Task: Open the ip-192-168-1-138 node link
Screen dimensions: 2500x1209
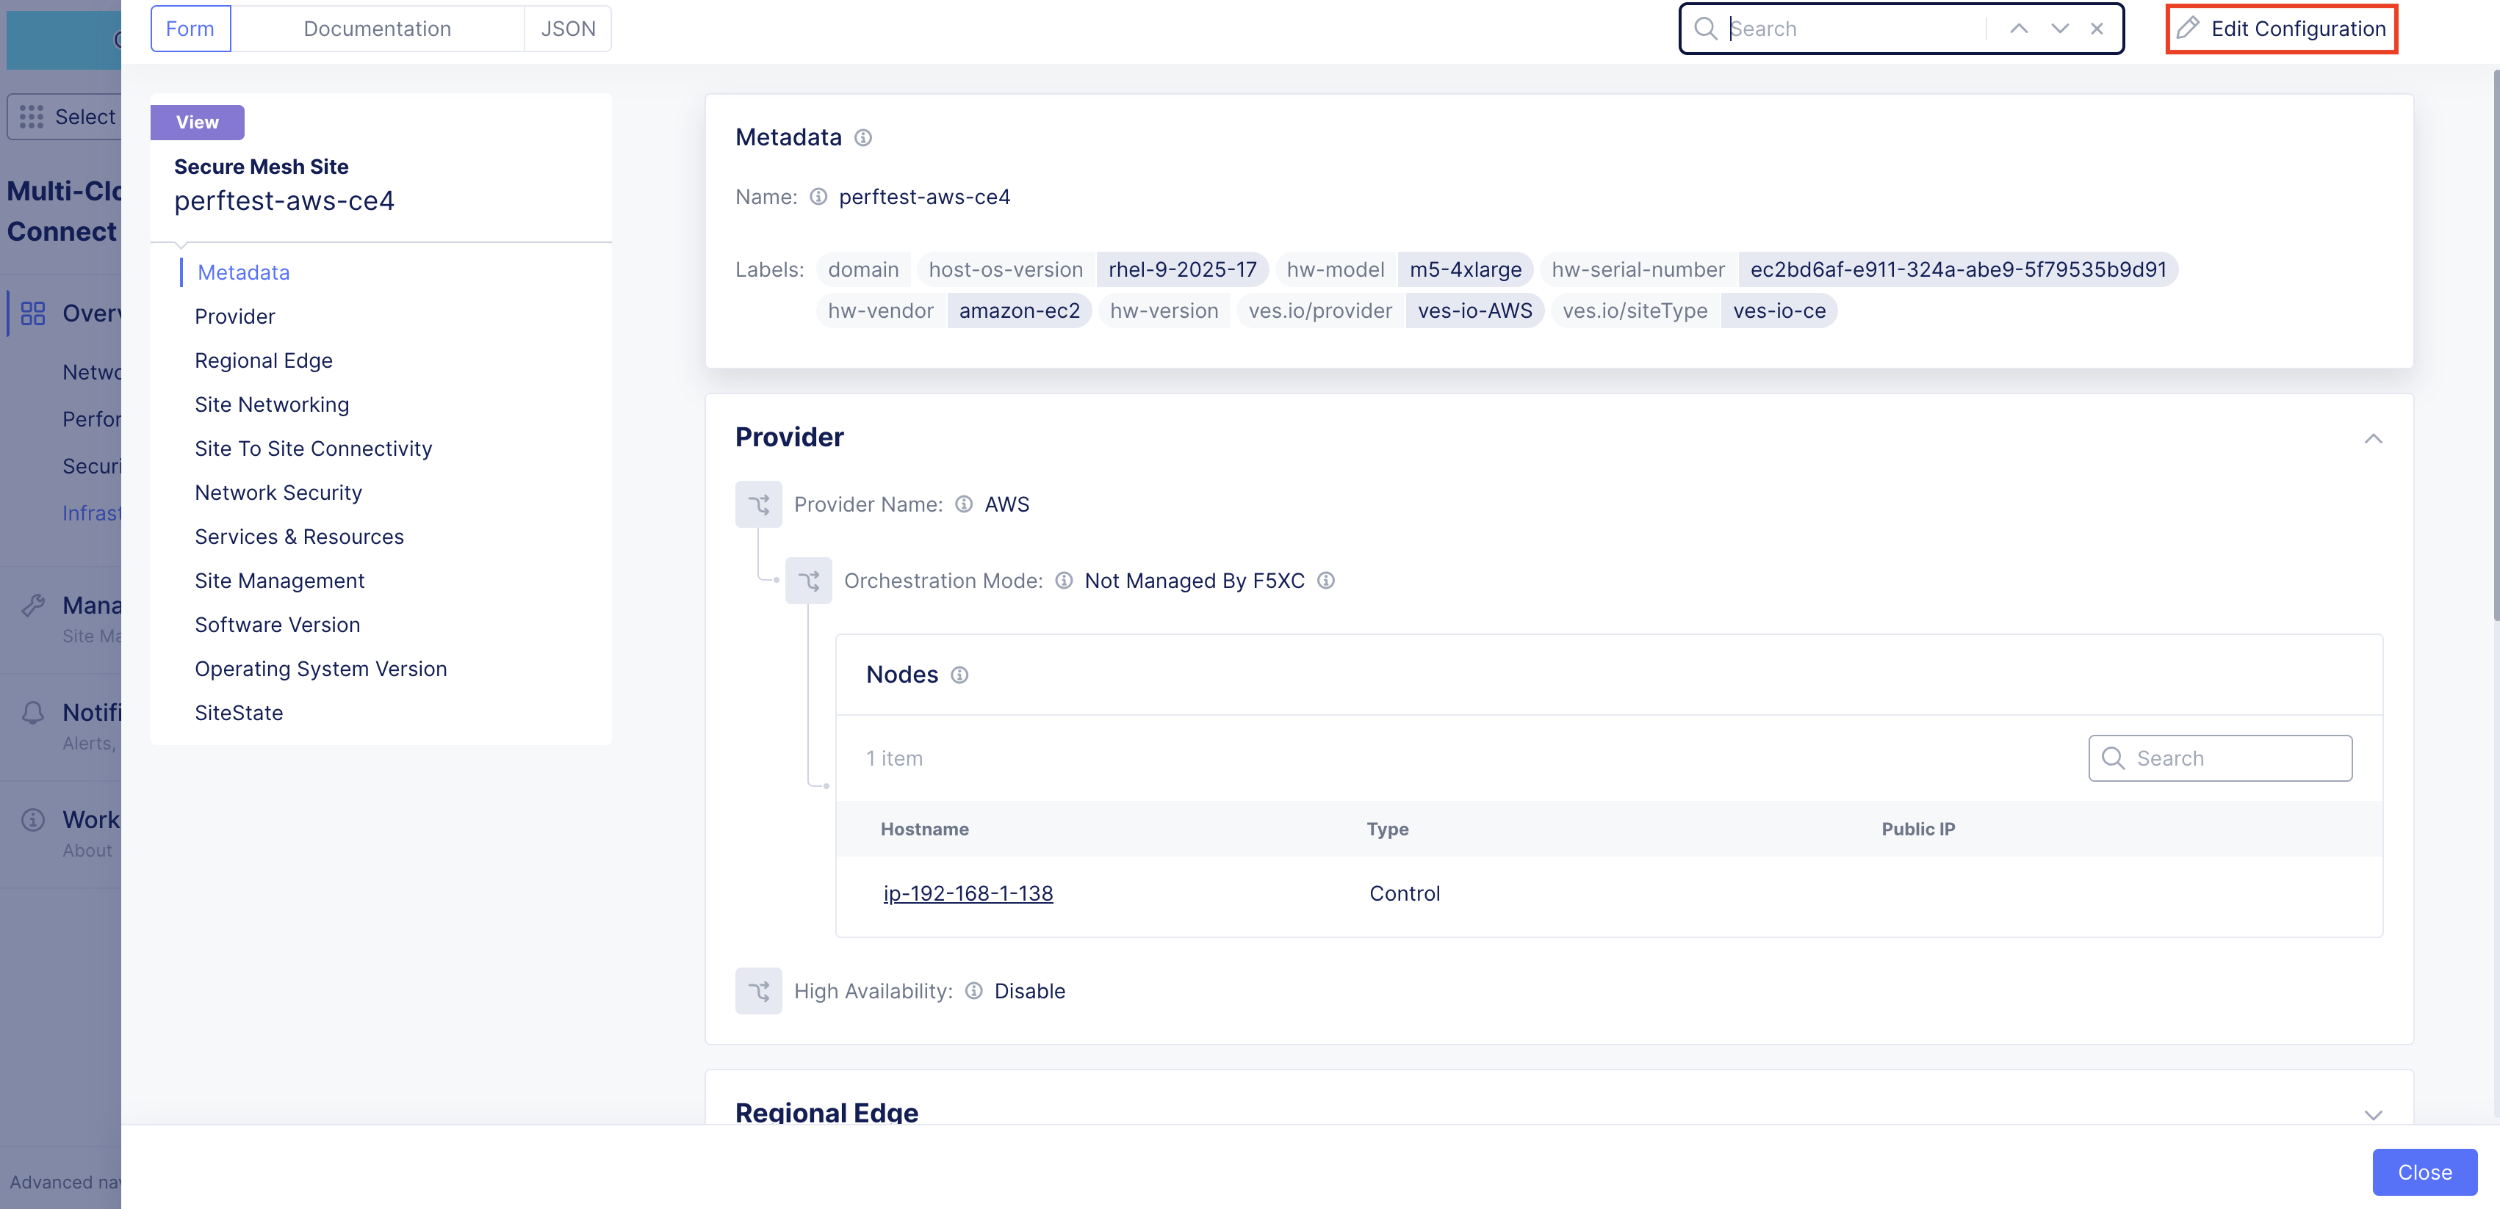Action: coord(968,893)
